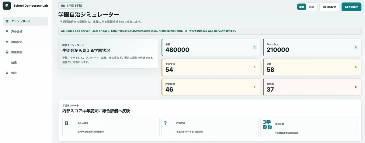The height and width of the screenshot is (143, 365).
Task: Click the 0 change badge on 予算 card
Action: 255,47
